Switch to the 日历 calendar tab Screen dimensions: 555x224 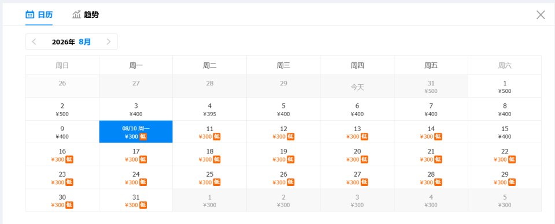39,14
